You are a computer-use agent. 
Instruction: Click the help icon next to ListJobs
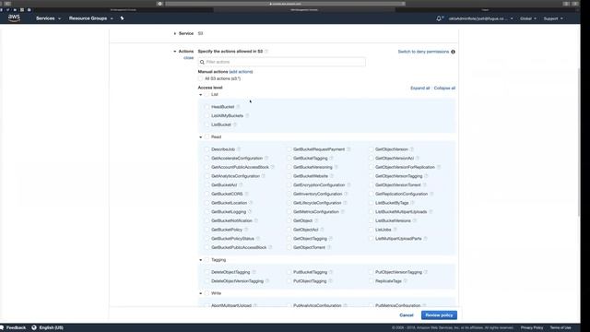click(395, 230)
